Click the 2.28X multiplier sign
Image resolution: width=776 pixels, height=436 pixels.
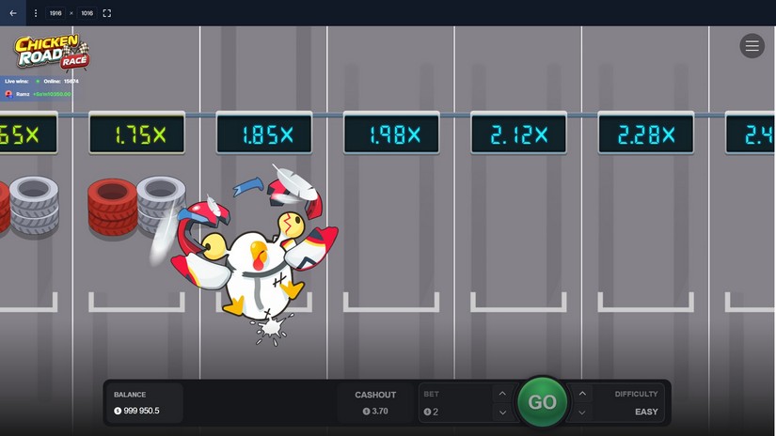646,133
